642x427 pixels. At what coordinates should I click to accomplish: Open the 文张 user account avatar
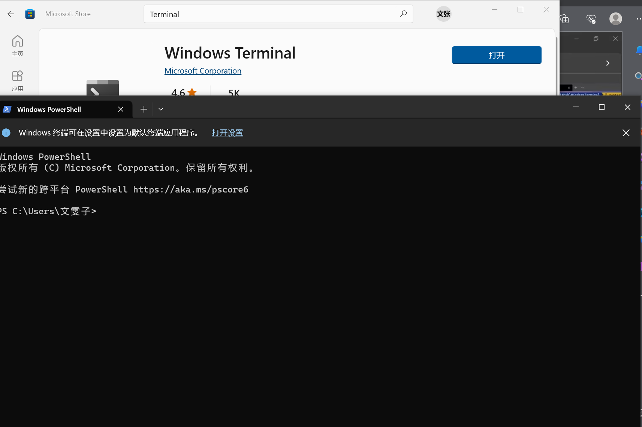(444, 14)
